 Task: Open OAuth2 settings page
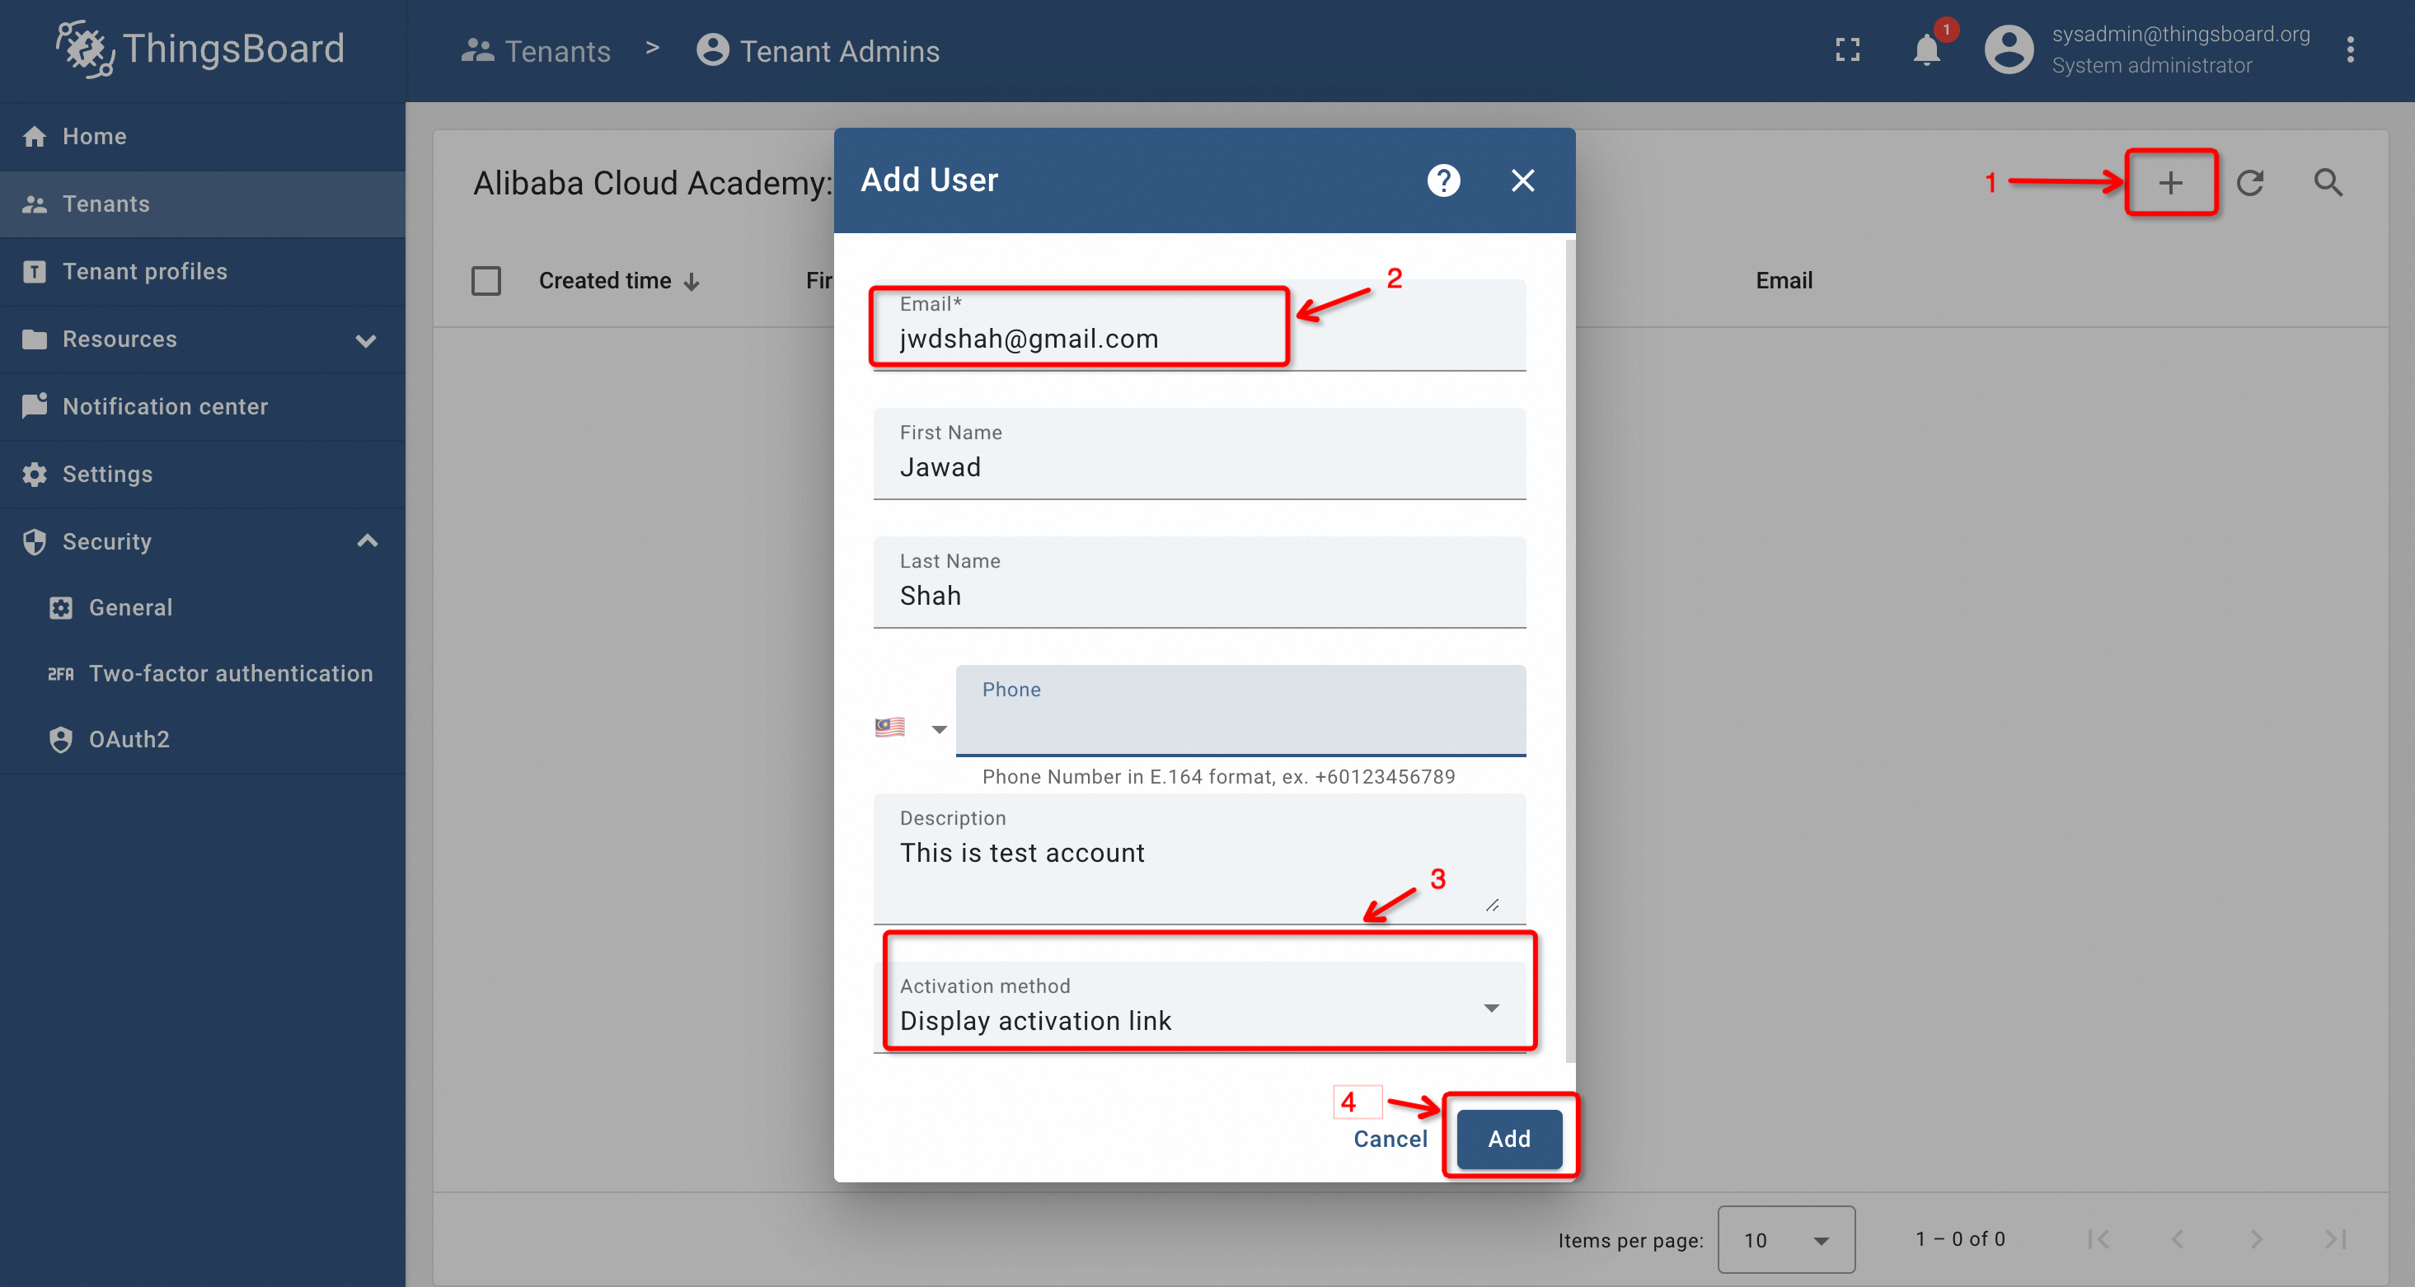[203, 738]
